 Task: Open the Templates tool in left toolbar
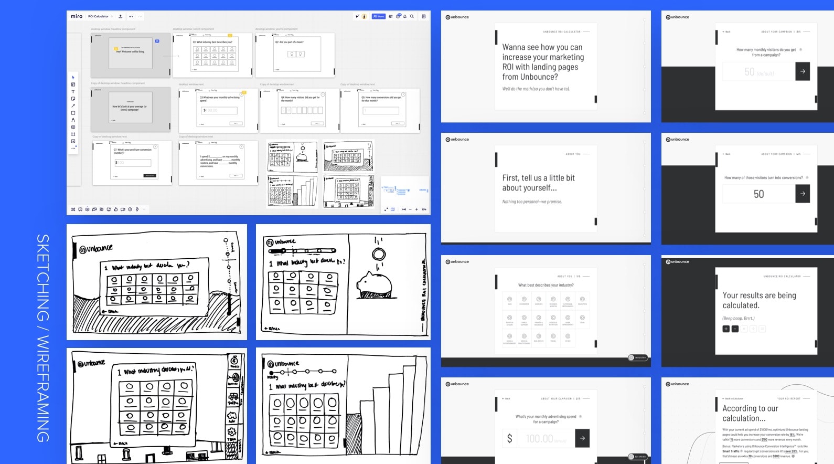click(x=73, y=85)
